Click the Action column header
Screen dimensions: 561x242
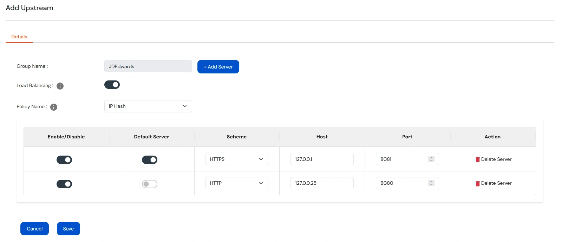492,137
